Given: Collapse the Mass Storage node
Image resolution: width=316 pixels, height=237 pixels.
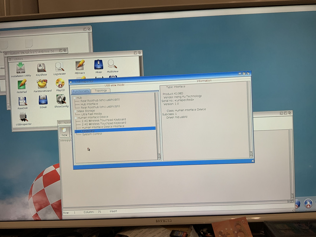Looking at the screenshot, I should [76, 111].
